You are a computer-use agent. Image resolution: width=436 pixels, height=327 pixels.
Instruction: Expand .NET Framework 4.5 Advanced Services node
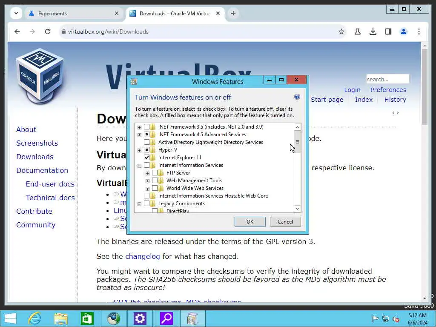139,135
